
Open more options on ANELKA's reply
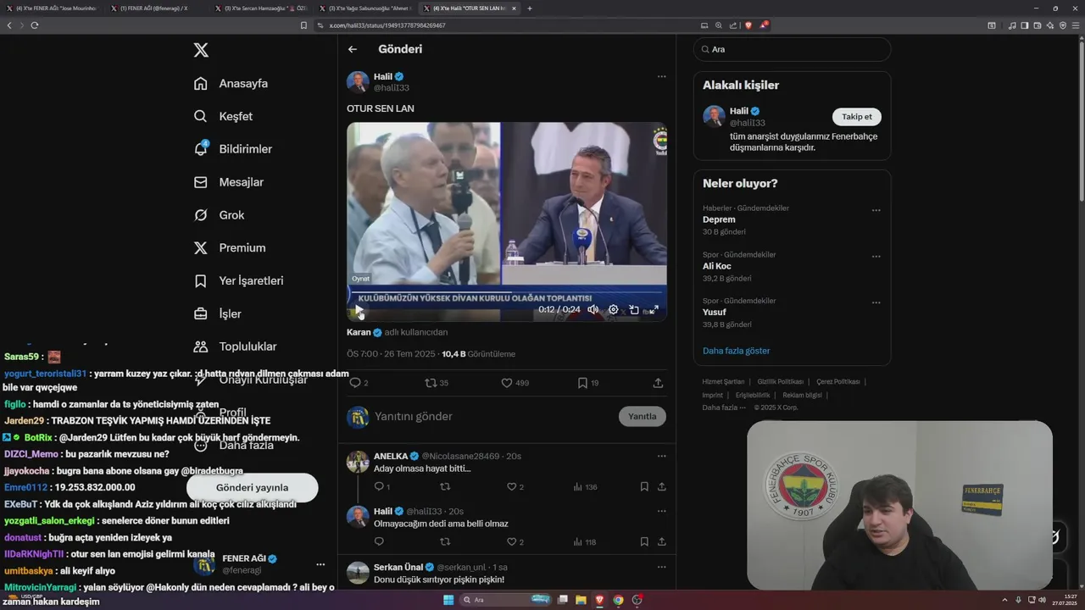tap(661, 456)
